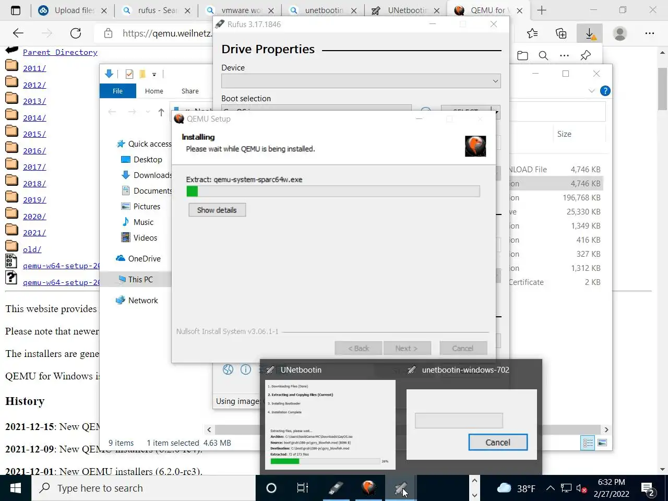Screen dimensions: 668x501
Task: Open File tab in File Explorer
Action: [118, 91]
